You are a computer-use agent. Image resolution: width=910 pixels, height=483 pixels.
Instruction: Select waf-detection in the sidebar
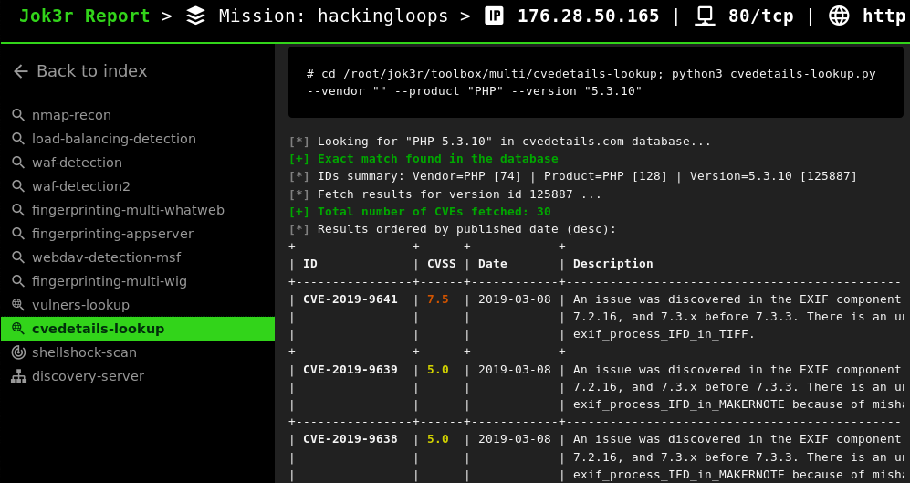[x=77, y=163]
